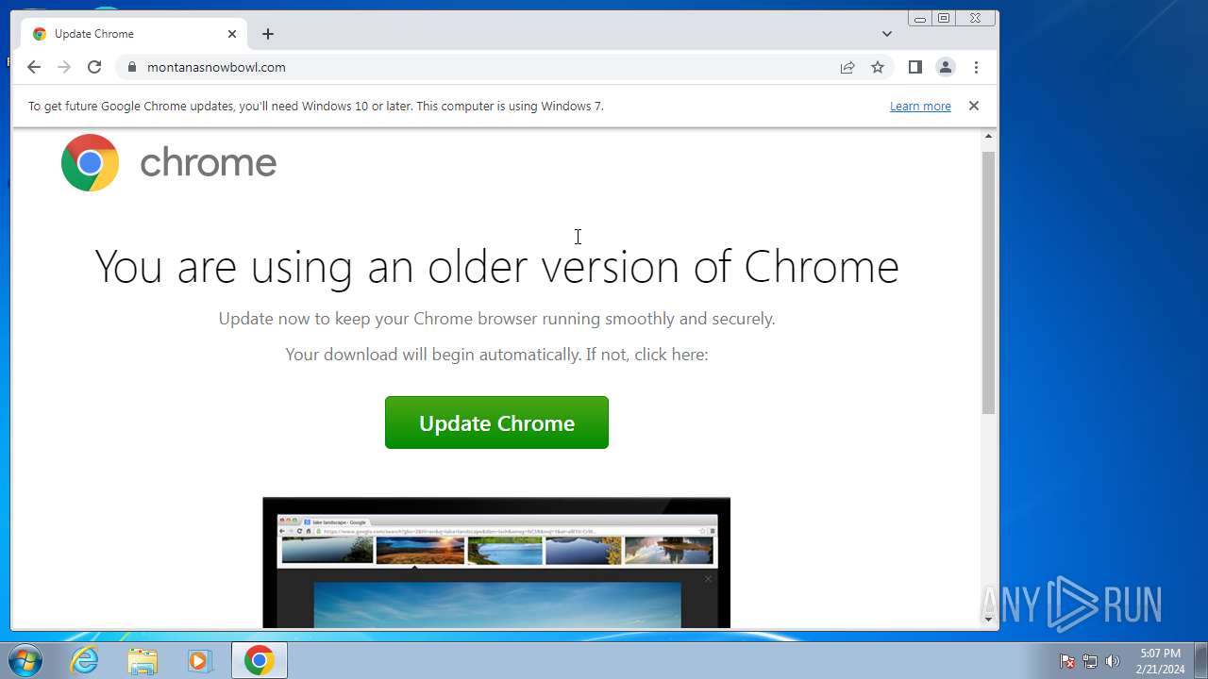
Task: Restore down the Chrome window
Action: point(943,19)
